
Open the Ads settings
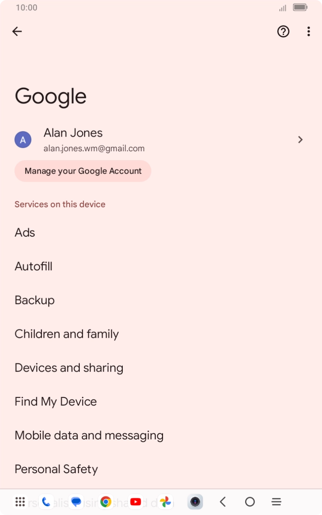(x=25, y=233)
